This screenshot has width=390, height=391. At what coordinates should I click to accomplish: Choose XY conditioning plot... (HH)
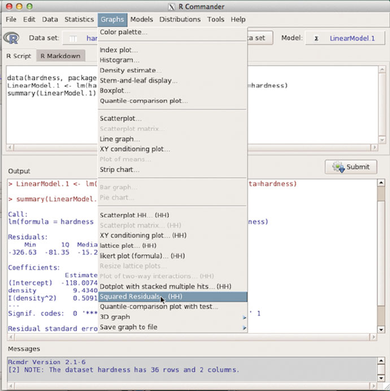tap(173, 236)
